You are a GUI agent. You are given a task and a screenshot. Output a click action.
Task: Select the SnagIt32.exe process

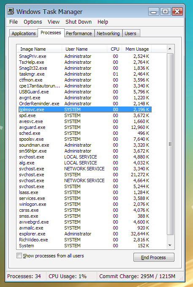pos(85,68)
